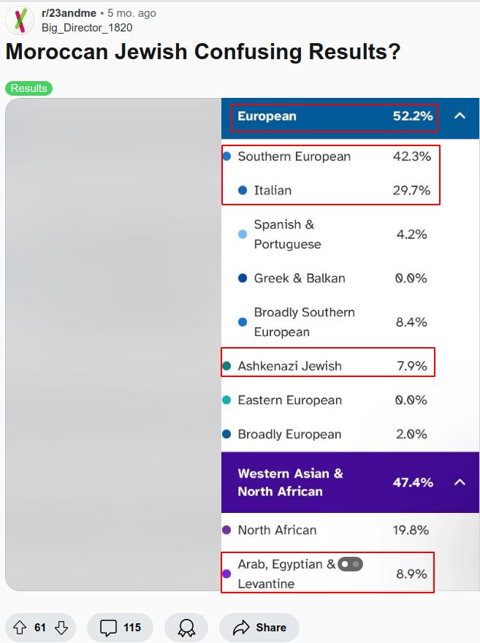The height and width of the screenshot is (643, 480).
Task: Click the Ashkenazi Jewish teal dot
Action: tap(226, 366)
